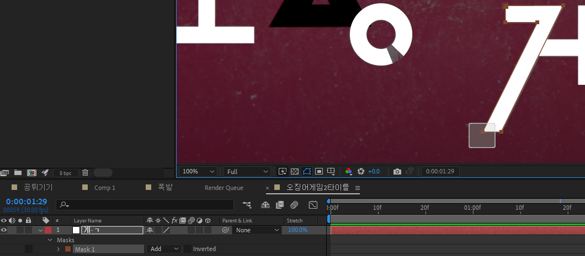The height and width of the screenshot is (256, 585).
Task: Click Mask 1 brown color swatch
Action: click(x=68, y=249)
